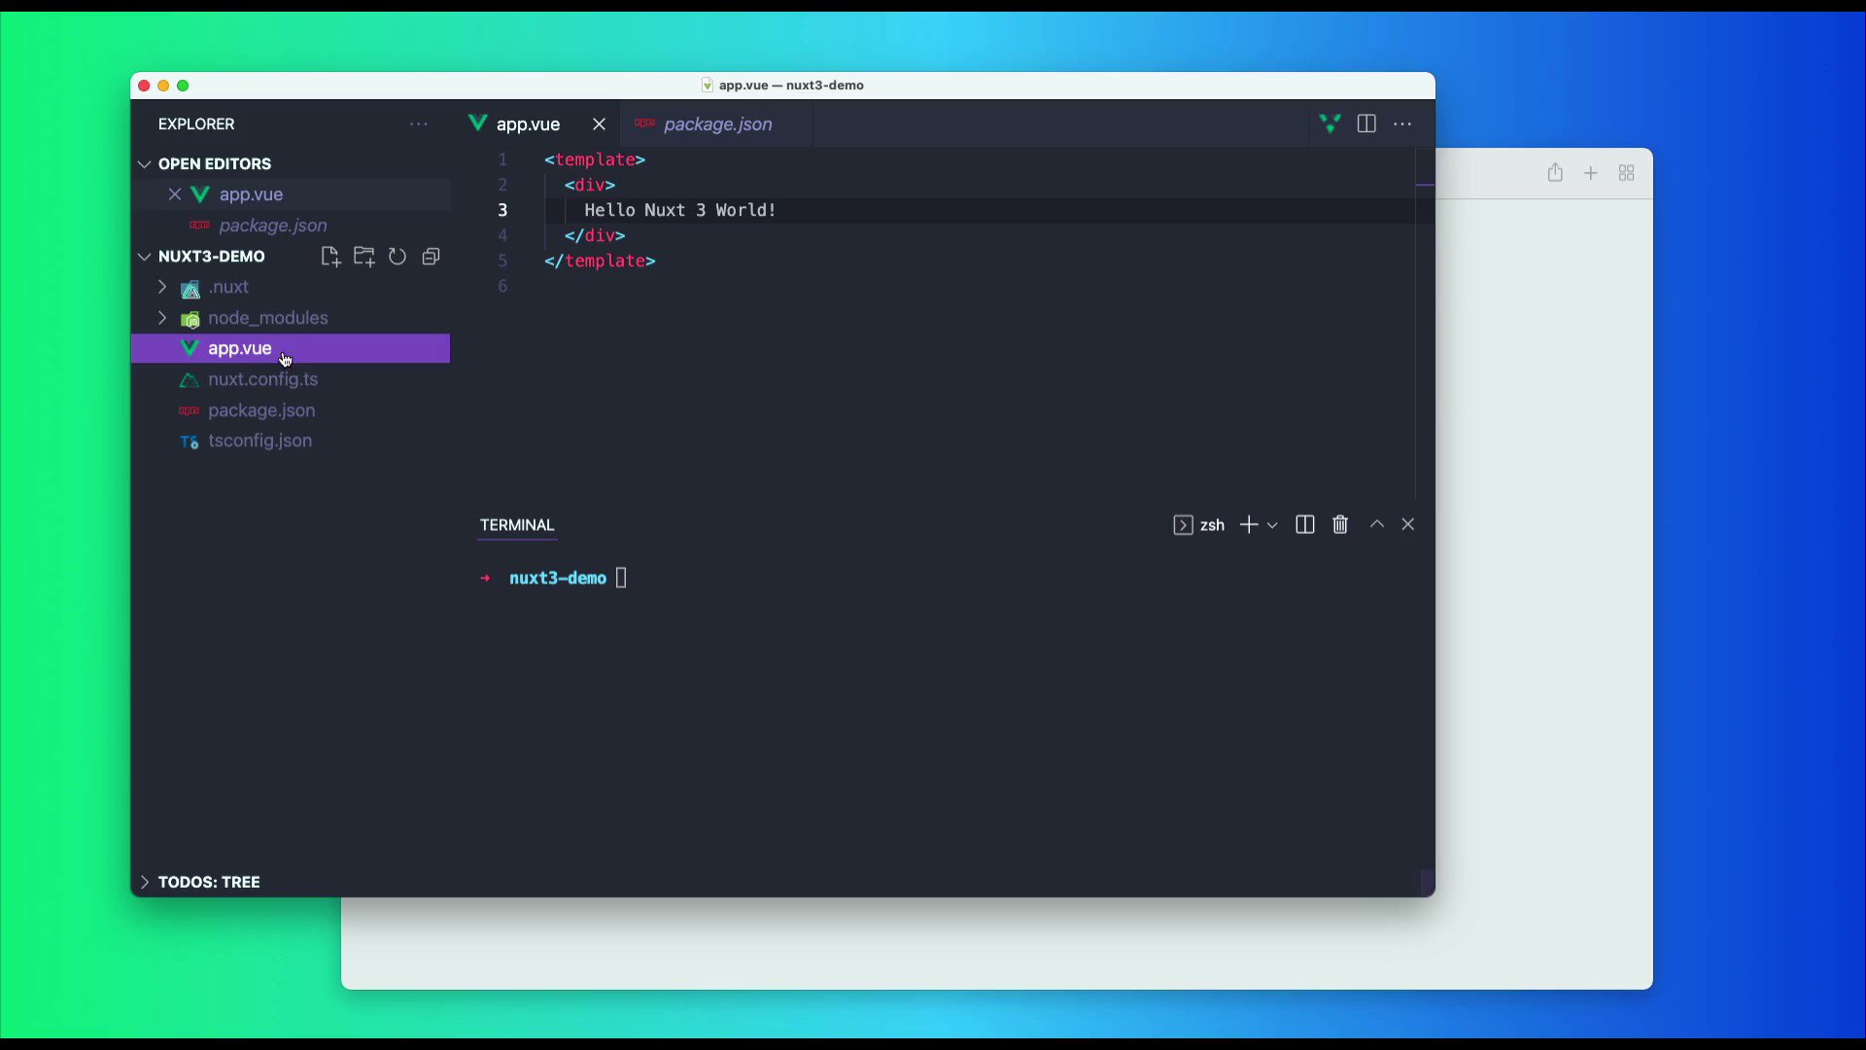Open nuxt.config.ts from the file tree

(x=262, y=379)
